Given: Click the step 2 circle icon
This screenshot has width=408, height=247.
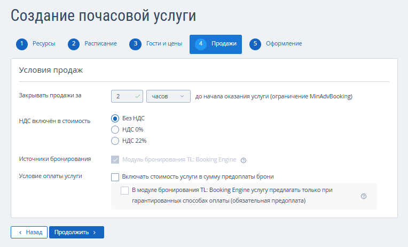Looking at the screenshot, I should click(74, 44).
